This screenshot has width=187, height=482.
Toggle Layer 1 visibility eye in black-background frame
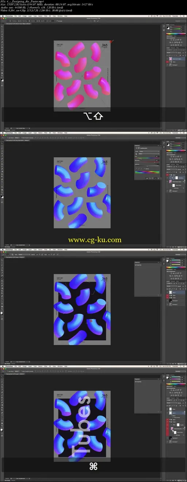point(167,292)
